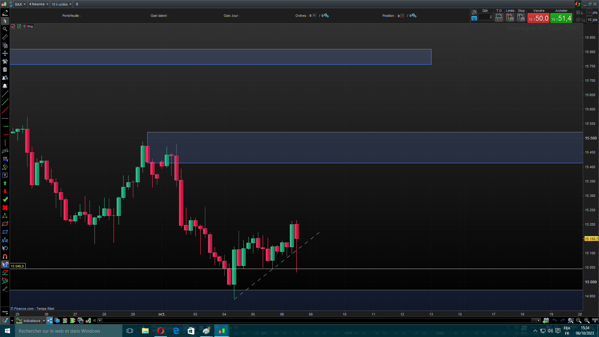Select the magnifier zoom tool
599x337 pixels.
(5, 29)
